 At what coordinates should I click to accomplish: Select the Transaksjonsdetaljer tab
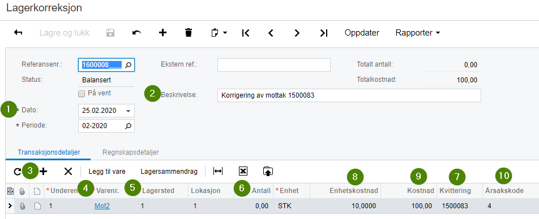point(49,152)
